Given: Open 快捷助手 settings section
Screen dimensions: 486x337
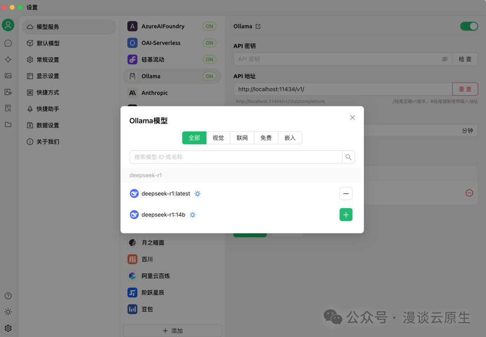Looking at the screenshot, I should point(69,109).
